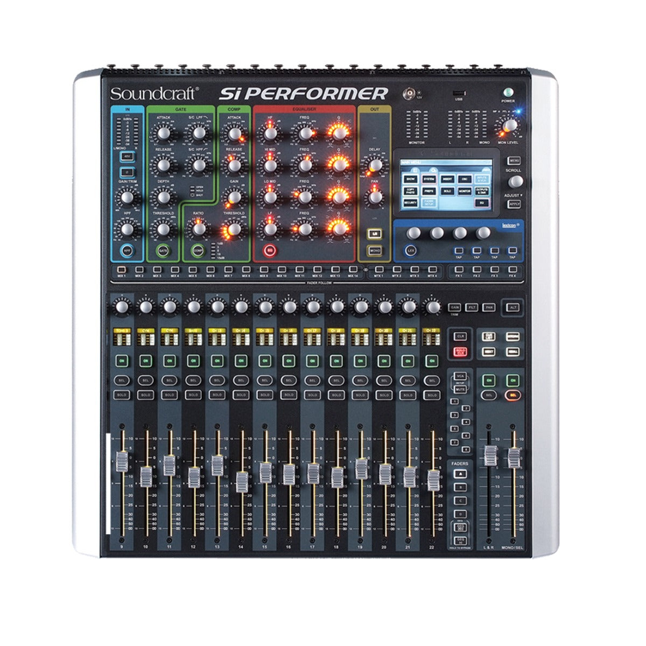Viewport: 646px width, 646px height.
Task: Click the L & R master fader
Action: [x=490, y=455]
